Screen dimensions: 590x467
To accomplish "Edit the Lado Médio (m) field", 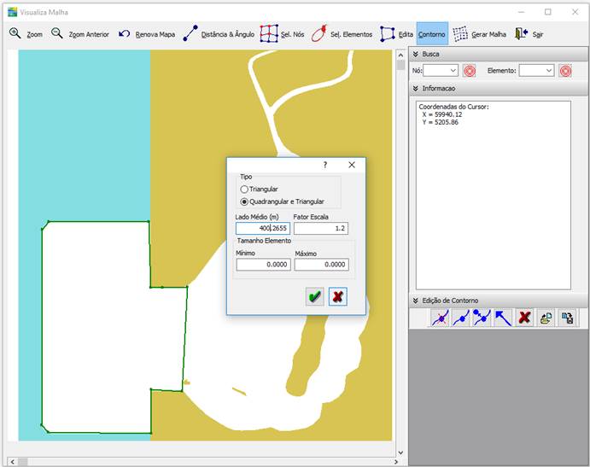I will 263,228.
